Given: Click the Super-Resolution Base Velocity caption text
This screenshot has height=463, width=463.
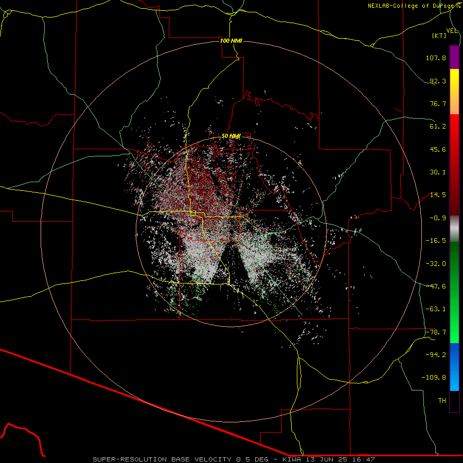Looking at the screenshot, I should click(234, 459).
